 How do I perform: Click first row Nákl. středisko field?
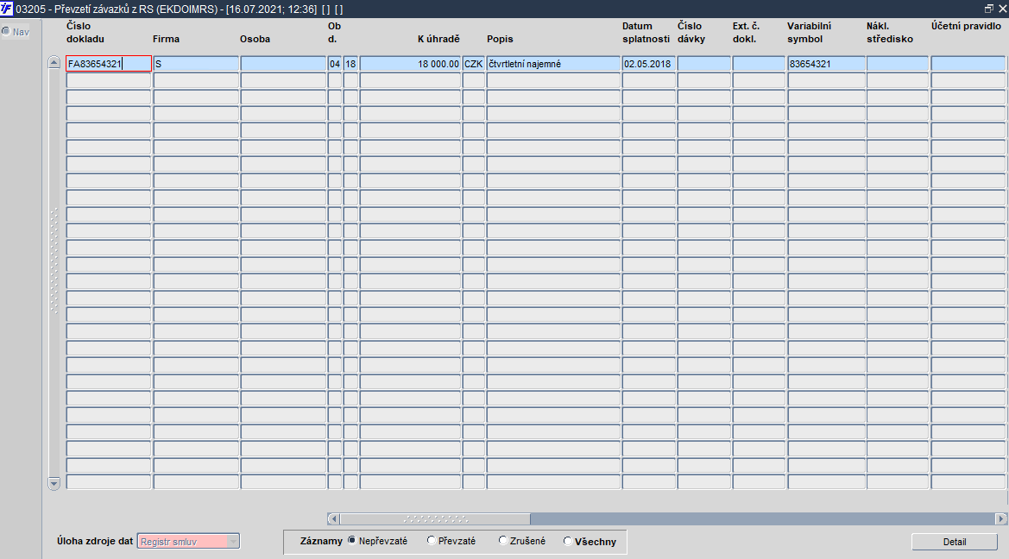point(898,64)
